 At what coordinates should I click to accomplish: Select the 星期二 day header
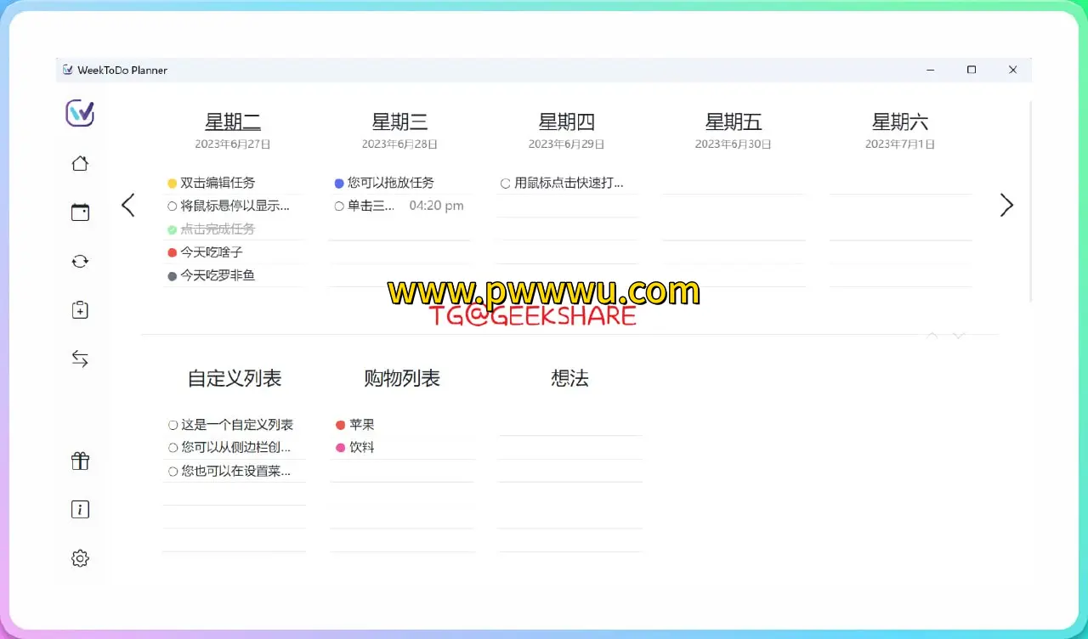(x=233, y=122)
